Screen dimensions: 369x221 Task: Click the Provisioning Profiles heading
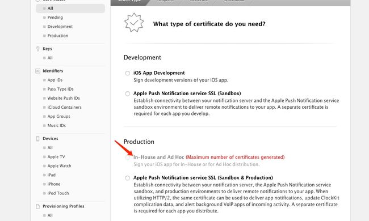(x=64, y=206)
